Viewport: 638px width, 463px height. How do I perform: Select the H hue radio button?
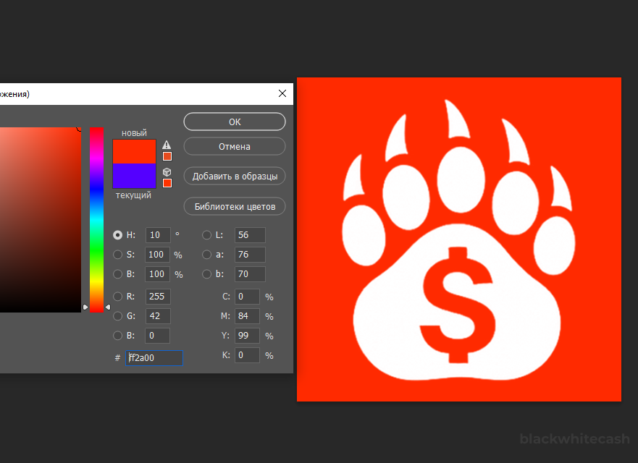click(x=118, y=235)
